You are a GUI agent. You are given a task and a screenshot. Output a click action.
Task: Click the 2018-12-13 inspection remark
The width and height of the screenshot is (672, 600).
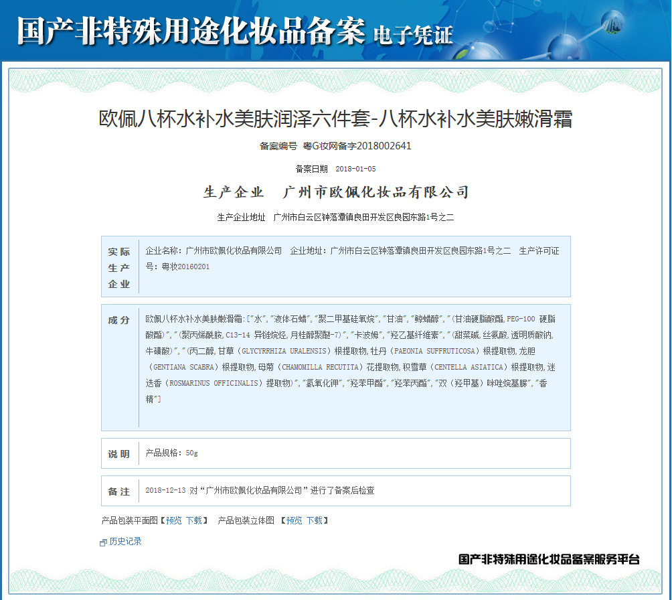coord(260,490)
